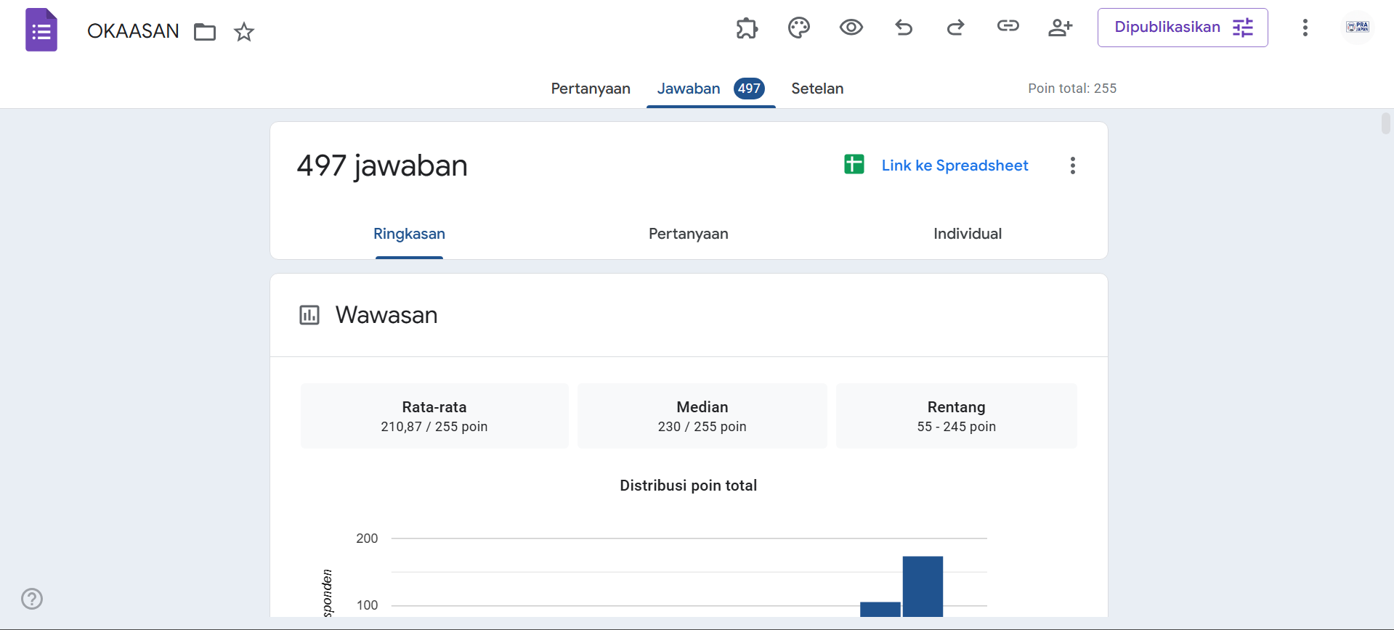This screenshot has height=630, width=1394.
Task: Open the add-ons puzzle icon
Action: coord(747,28)
